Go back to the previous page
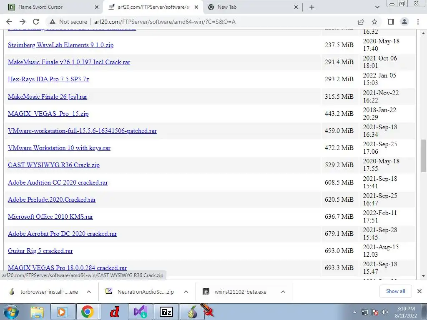 [9, 22]
